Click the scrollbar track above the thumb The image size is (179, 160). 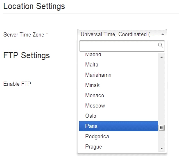(162, 93)
